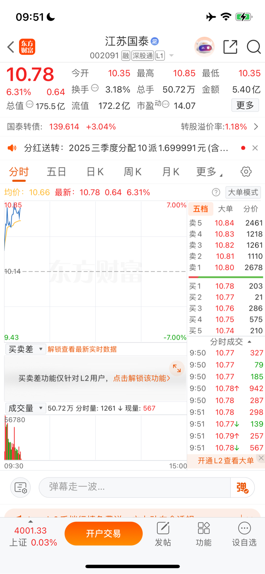Image resolution: width=265 pixels, height=574 pixels.
Task: Expand the stock code dropdown arrow
Action: [171, 56]
